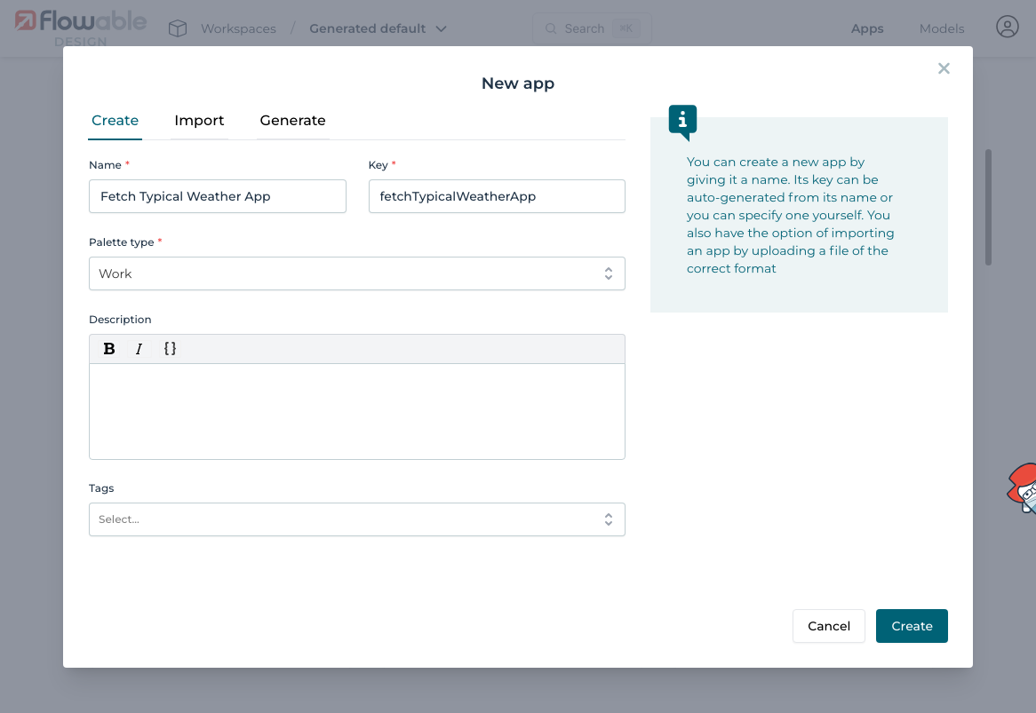Viewport: 1036px width, 713px height.
Task: Click inside the Key input field
Action: 496,196
